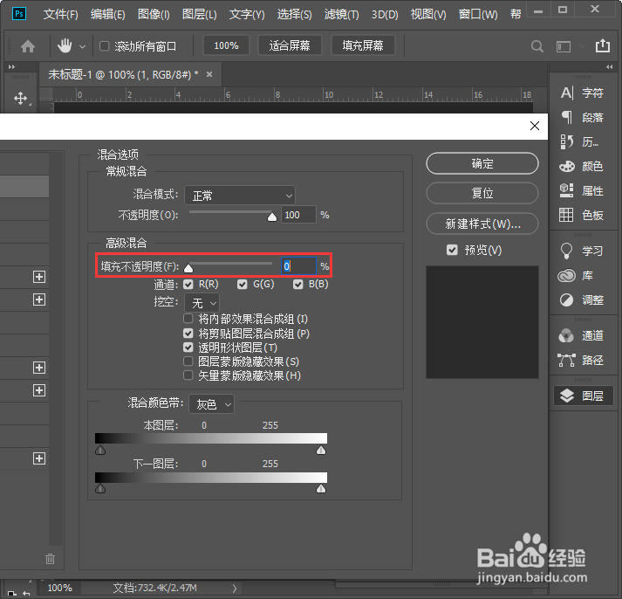The image size is (622, 599).
Task: Open the Adjustments (调整) panel
Action: point(583,299)
